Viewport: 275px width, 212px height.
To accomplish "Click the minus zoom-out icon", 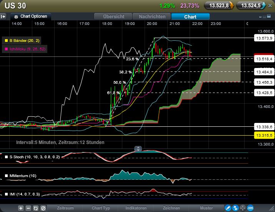I will coord(28,208).
